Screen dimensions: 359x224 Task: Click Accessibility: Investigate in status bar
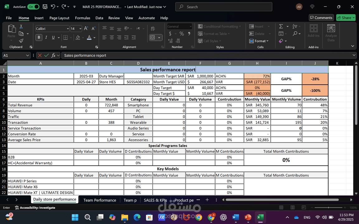(35, 208)
